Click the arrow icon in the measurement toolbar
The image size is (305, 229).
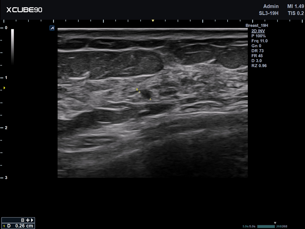pyautogui.click(x=32, y=220)
